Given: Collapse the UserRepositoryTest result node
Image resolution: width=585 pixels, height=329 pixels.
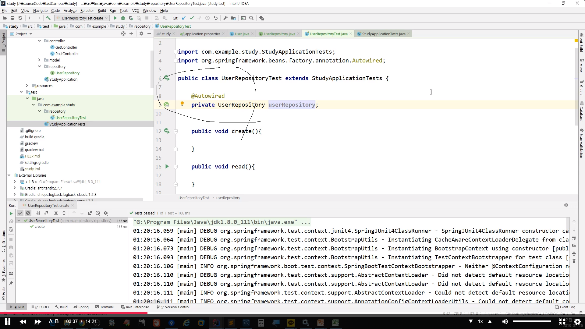Looking at the screenshot, I should tap(19, 221).
